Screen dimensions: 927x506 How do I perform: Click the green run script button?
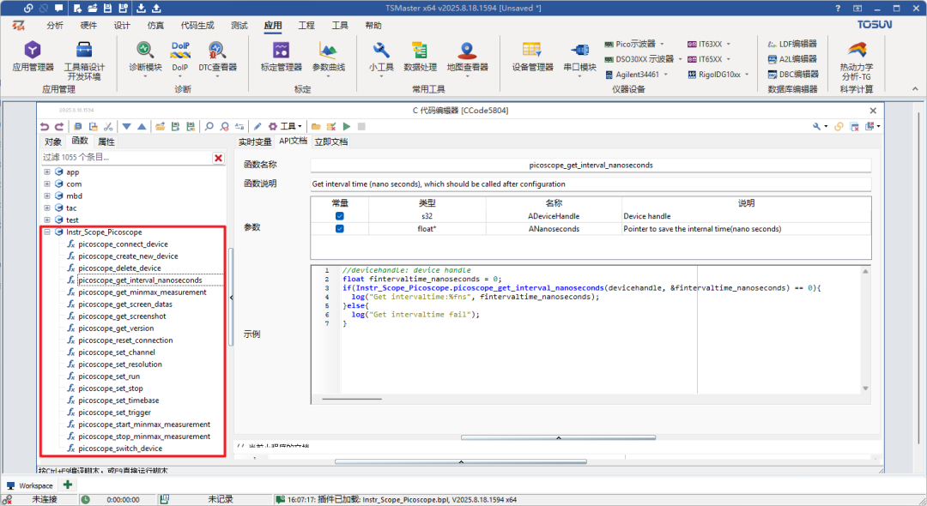click(x=347, y=126)
